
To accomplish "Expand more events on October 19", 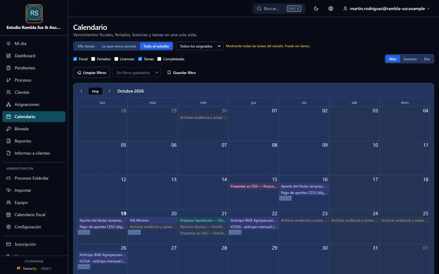I will point(84,233).
